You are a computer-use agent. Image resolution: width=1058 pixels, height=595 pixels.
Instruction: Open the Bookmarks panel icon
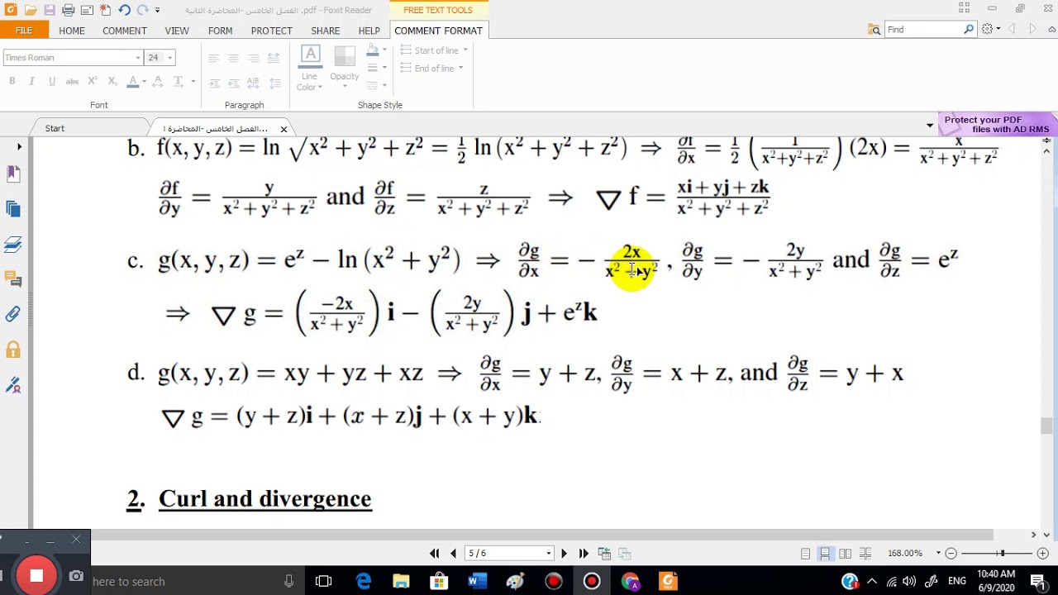pos(13,174)
